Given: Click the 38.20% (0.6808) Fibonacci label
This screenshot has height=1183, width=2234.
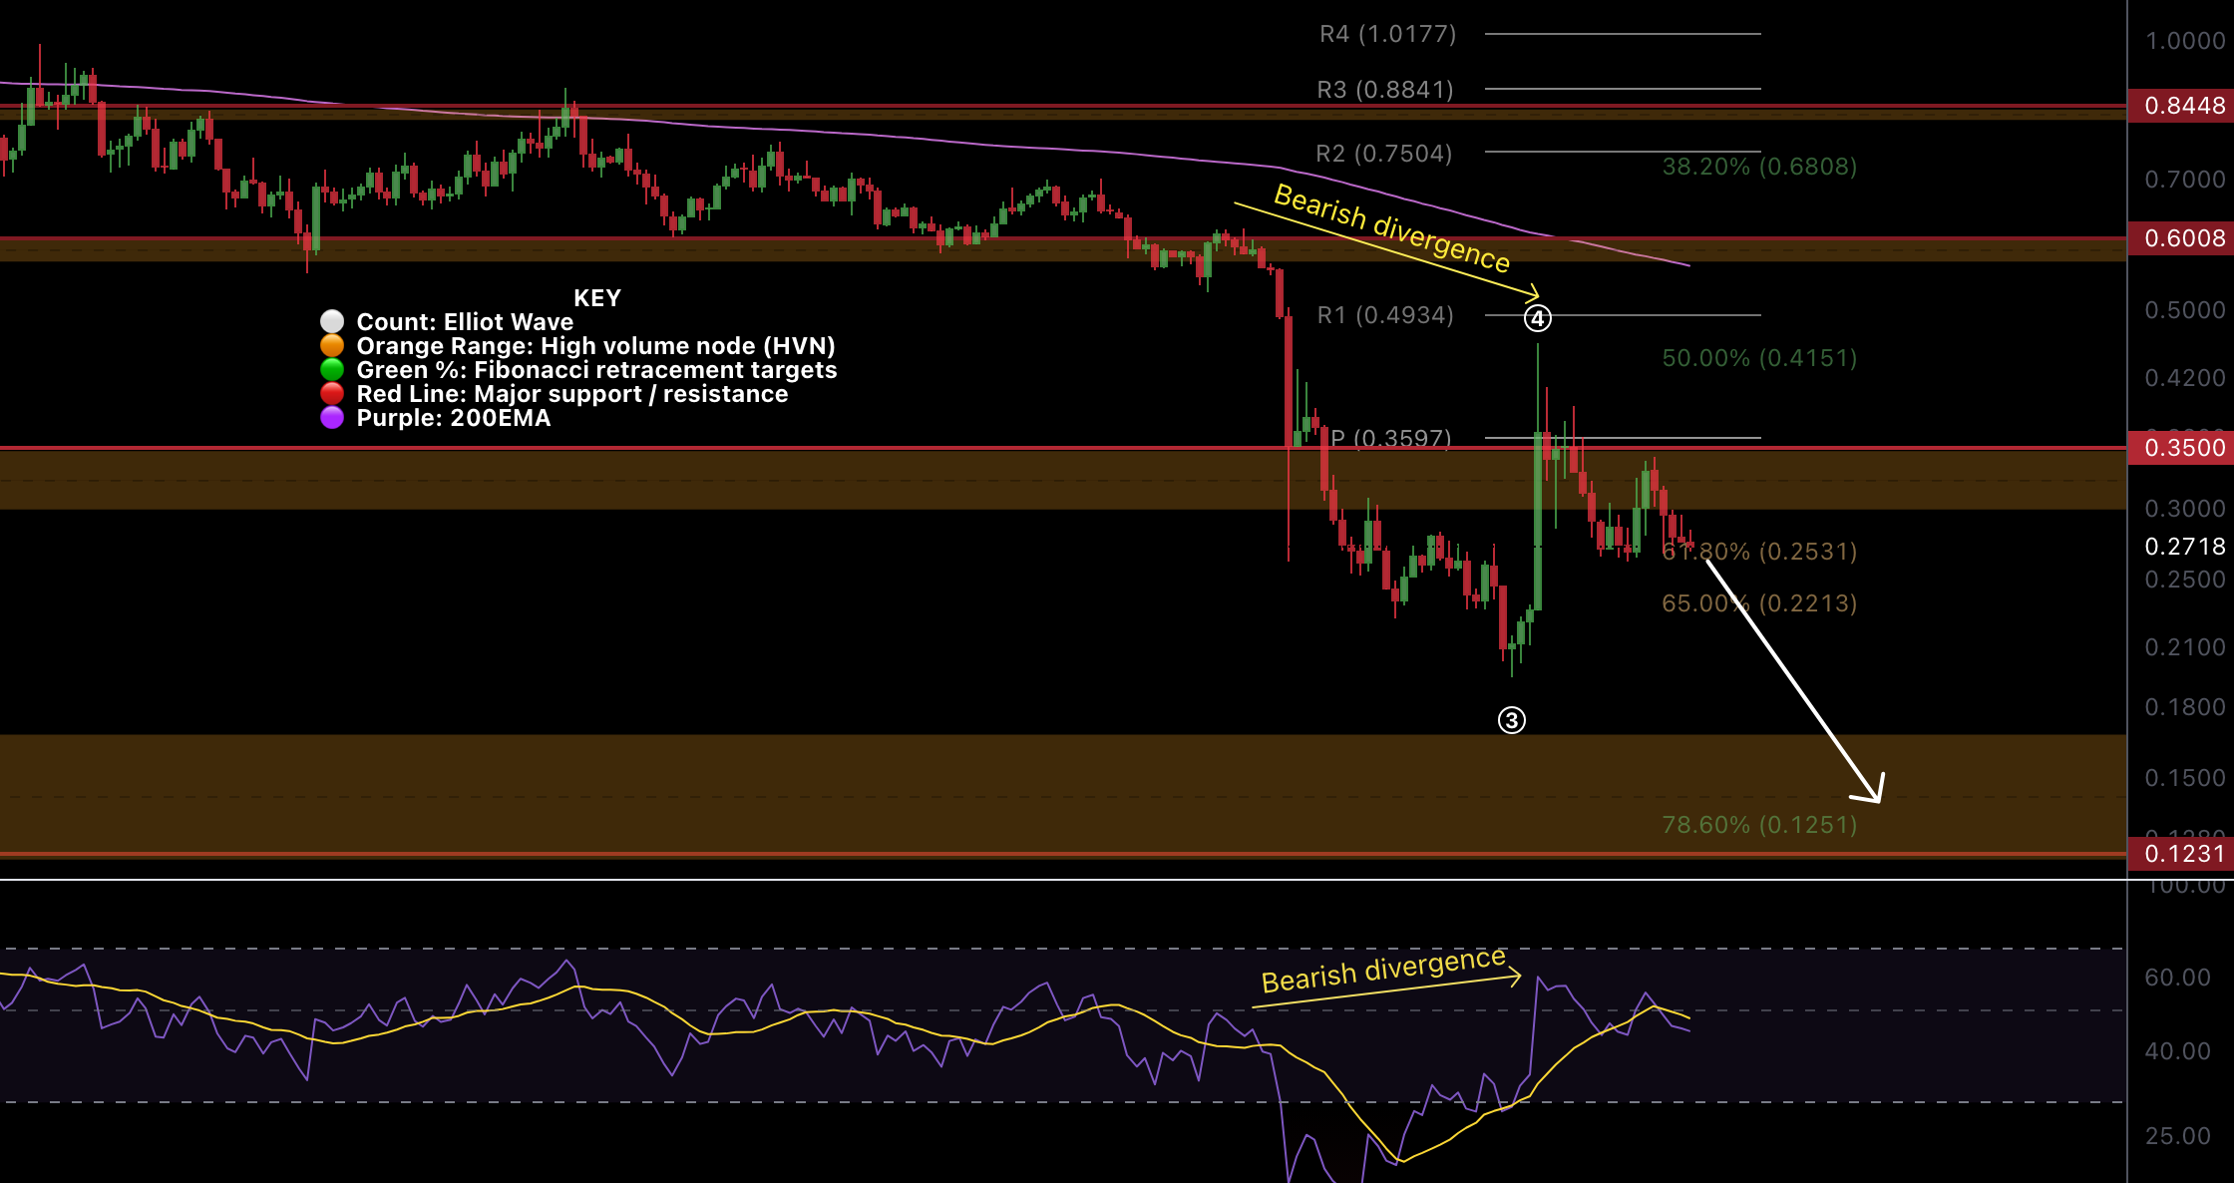Looking at the screenshot, I should [x=1759, y=167].
